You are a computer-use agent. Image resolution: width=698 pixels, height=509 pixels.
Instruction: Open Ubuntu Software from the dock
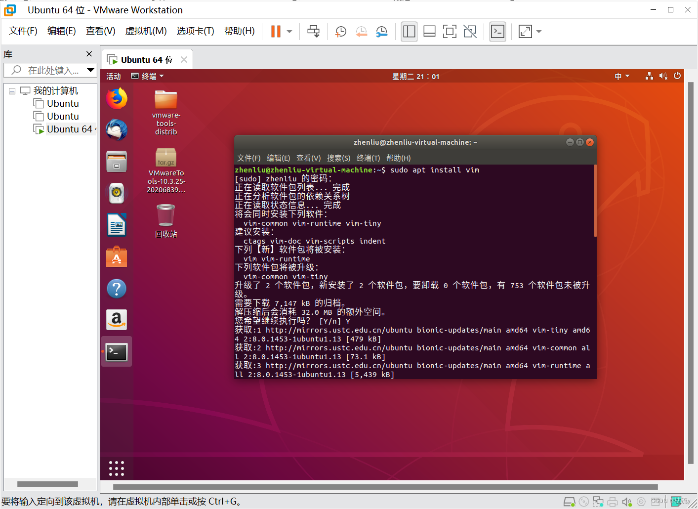(x=117, y=256)
